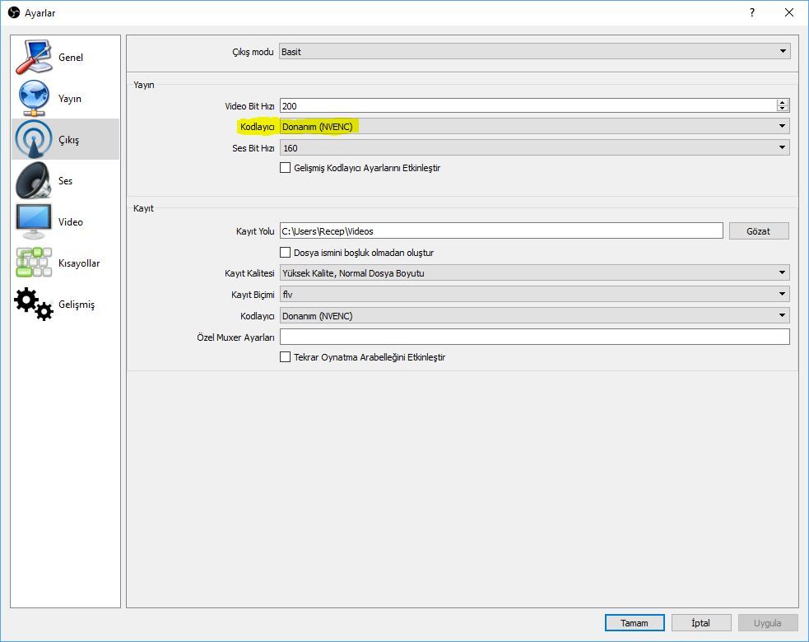Click the Çıkış sidebar label

68,140
